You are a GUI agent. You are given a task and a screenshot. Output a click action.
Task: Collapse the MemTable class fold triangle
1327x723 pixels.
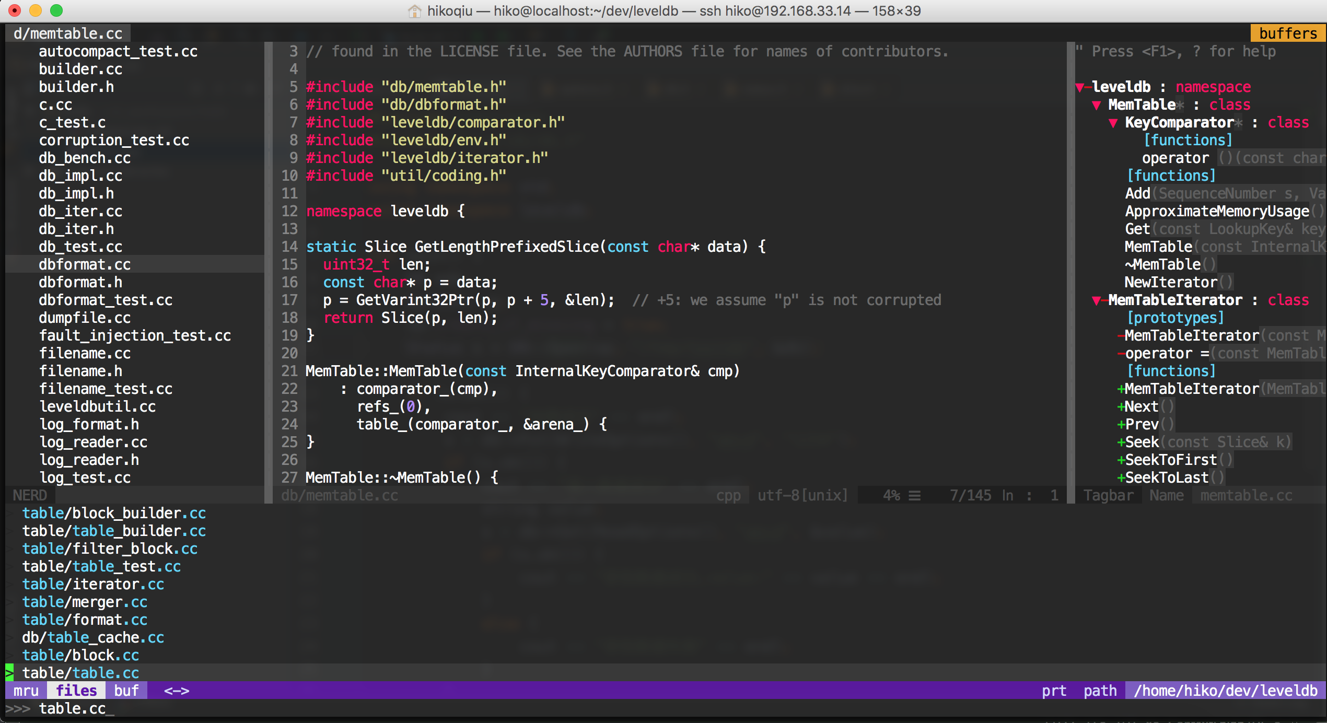coord(1097,105)
